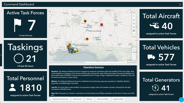184x103 pixels.
Task: Switch to the Operations Summary tab
Action: [60, 99]
